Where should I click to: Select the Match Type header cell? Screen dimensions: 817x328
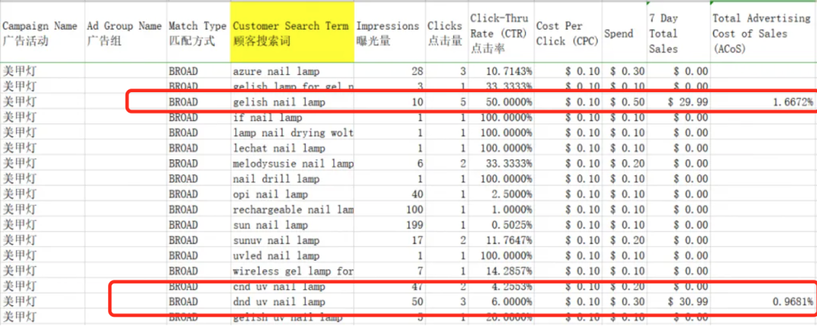[x=198, y=32]
